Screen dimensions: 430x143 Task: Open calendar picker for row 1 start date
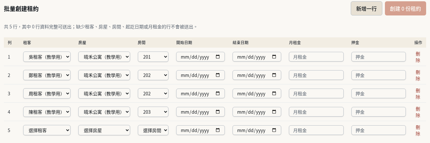click(x=218, y=57)
